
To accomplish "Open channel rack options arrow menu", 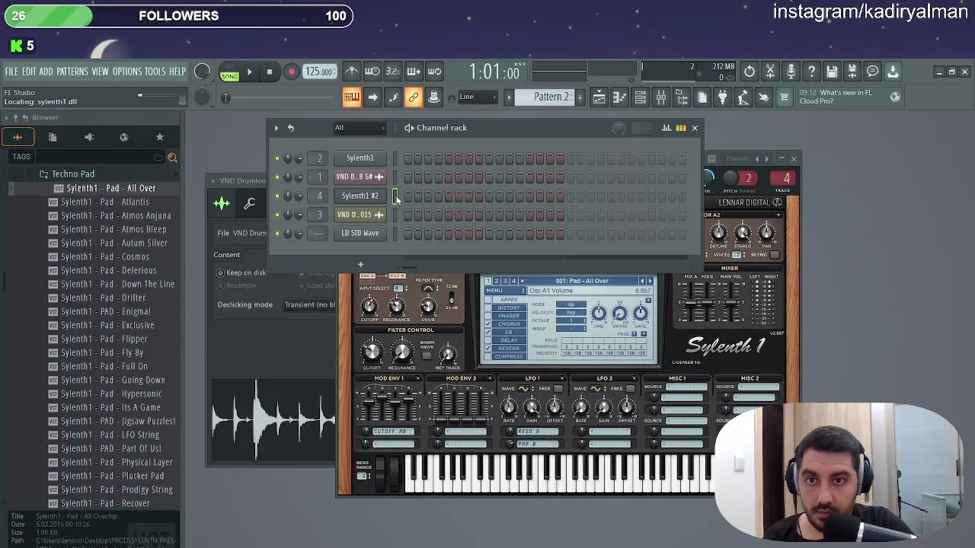I will (x=277, y=128).
